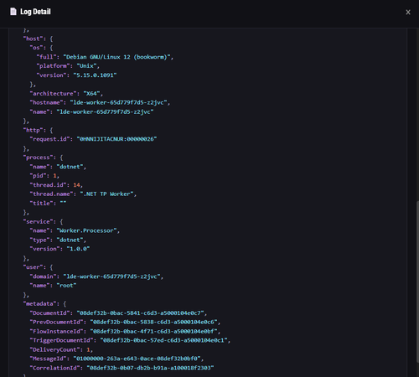Click the request.id value string
Screen dimensions: 419x377
click(x=116, y=139)
